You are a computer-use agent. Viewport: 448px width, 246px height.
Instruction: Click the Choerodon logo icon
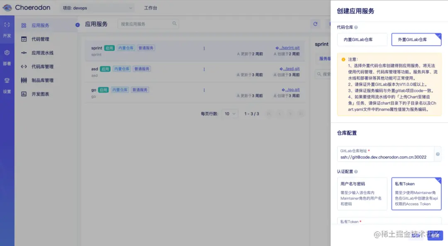pos(7,8)
